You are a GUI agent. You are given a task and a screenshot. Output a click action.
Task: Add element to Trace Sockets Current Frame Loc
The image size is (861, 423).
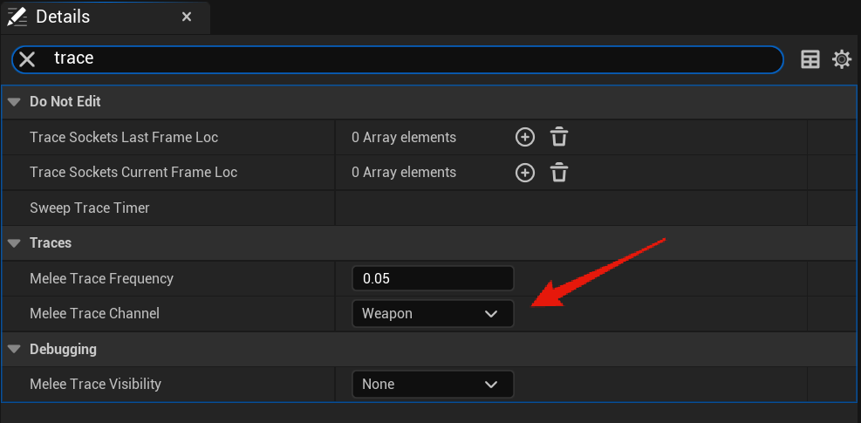tap(524, 173)
